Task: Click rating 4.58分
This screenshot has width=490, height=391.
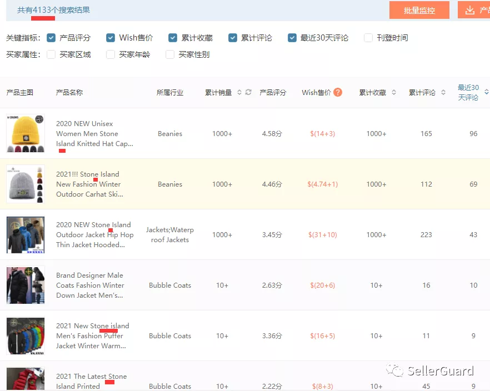Action: [272, 134]
